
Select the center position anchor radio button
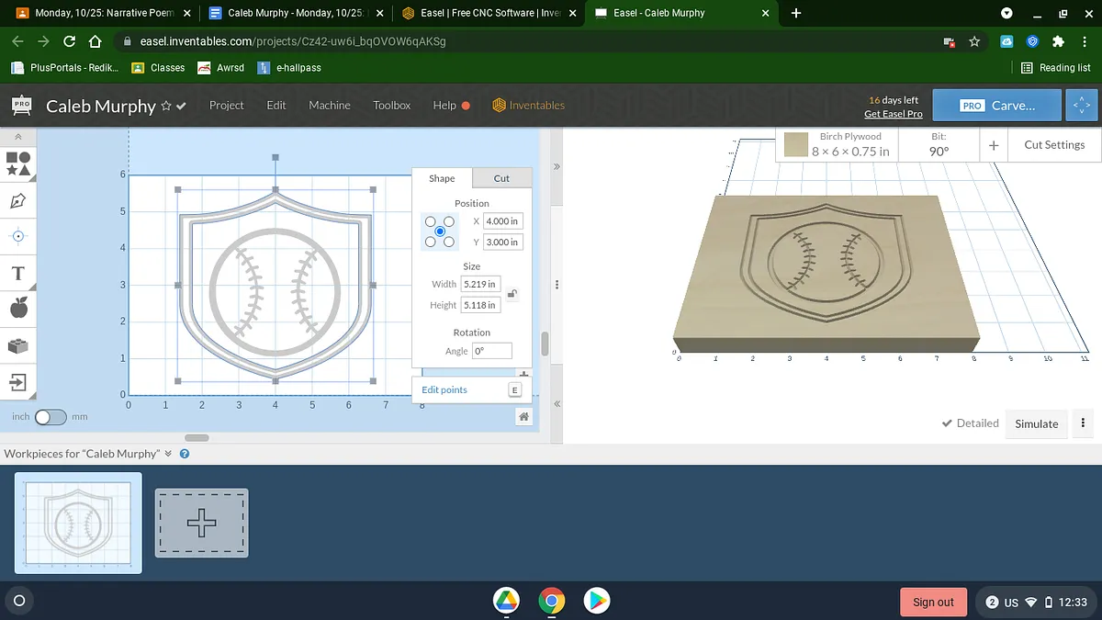[440, 231]
